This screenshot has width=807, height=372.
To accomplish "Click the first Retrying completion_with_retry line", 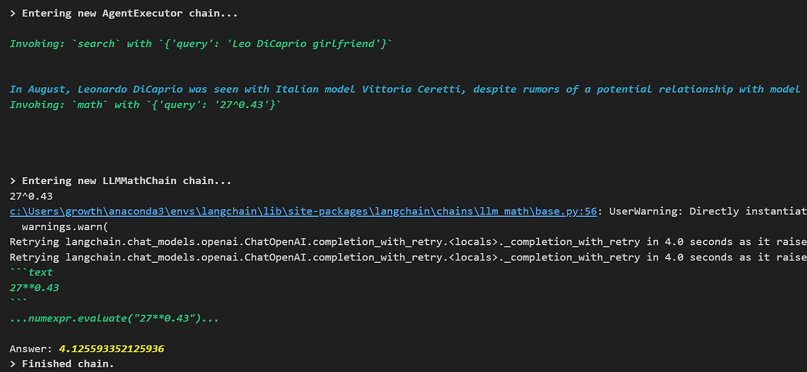I will click(x=408, y=242).
